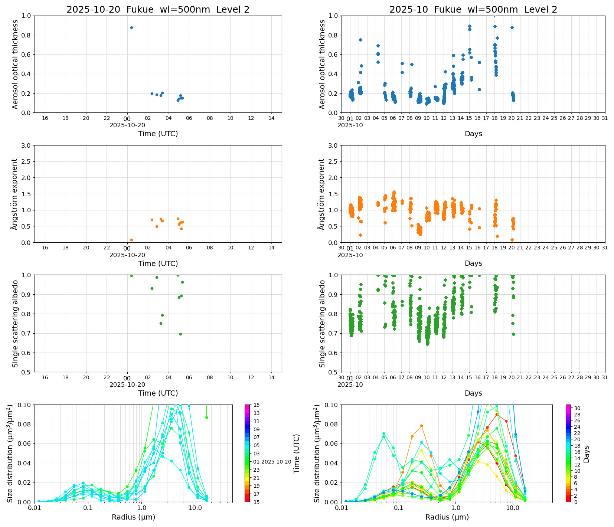Click 'Ångström exponent' y-axis label of the monthly plot
This screenshot has height=527, width=614.
(x=322, y=194)
